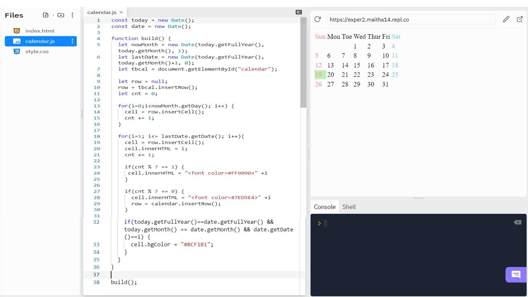Select the Console tab
528x297 pixels.
pos(325,207)
